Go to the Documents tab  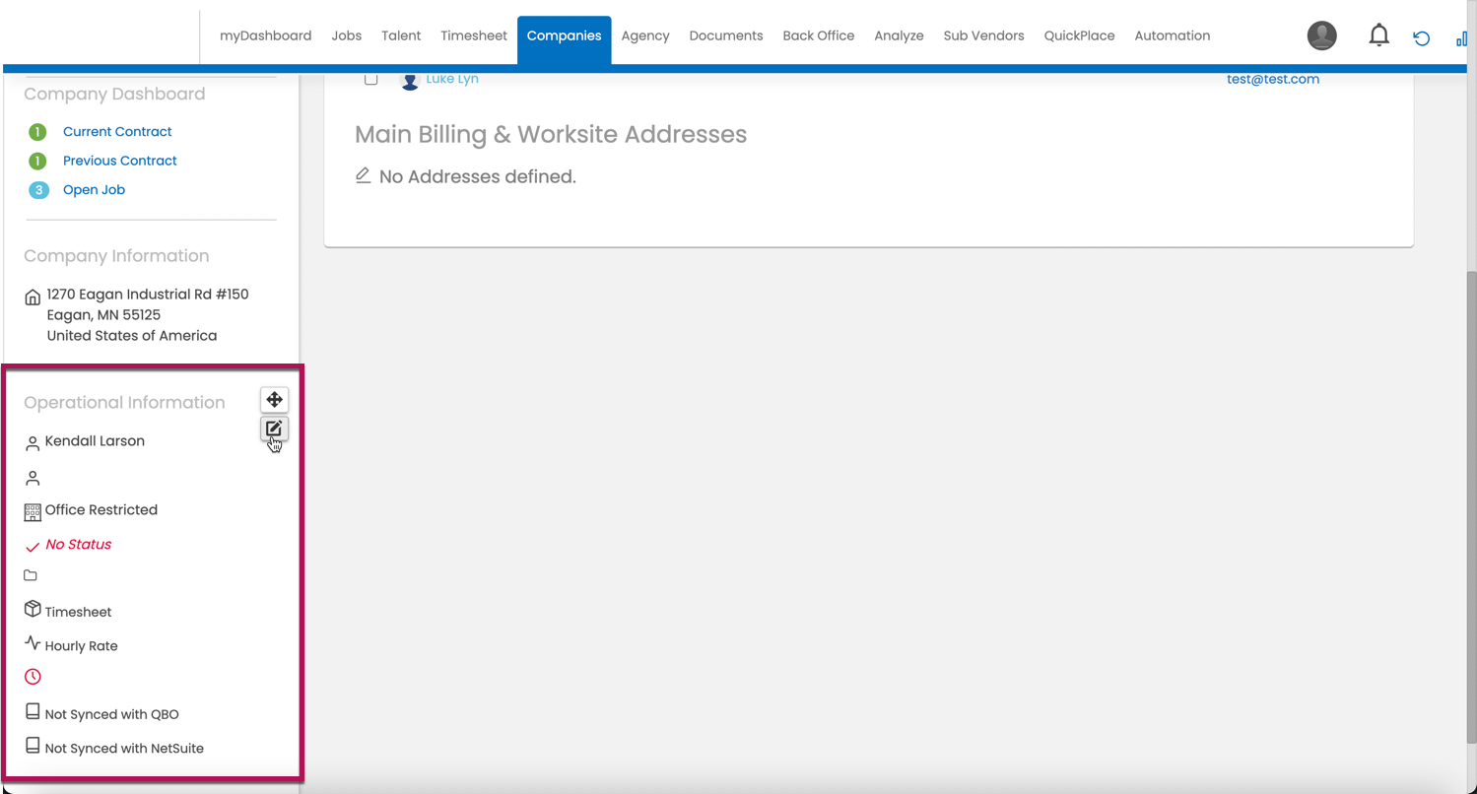click(726, 35)
